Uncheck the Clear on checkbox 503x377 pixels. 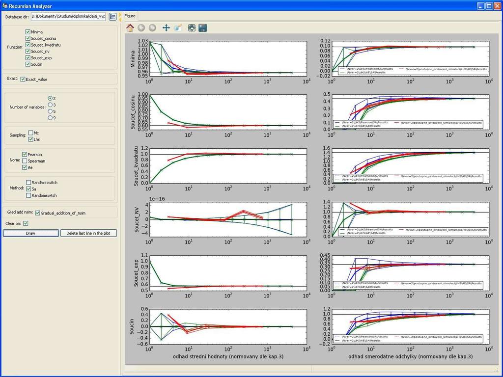(26, 223)
